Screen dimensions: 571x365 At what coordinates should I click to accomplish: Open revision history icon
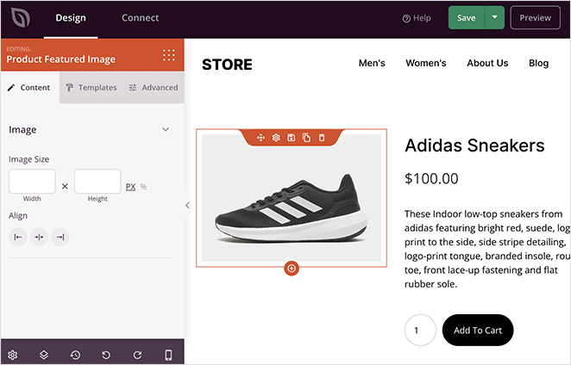[x=75, y=355]
